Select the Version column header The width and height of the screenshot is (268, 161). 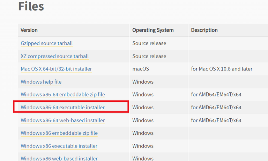click(x=29, y=30)
